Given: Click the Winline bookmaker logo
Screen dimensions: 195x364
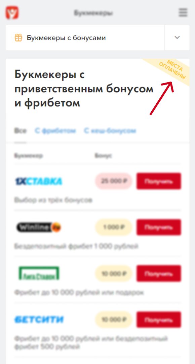Looking at the screenshot, I should pos(39,227).
